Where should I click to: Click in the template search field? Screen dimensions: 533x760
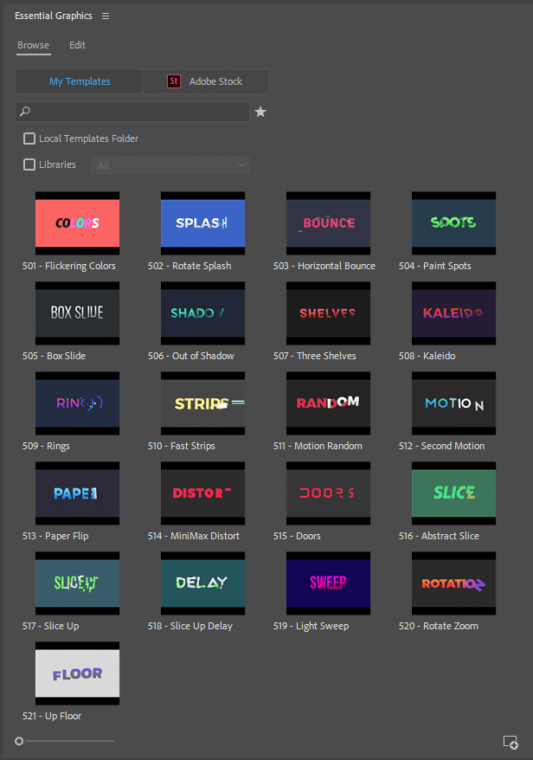click(138, 112)
